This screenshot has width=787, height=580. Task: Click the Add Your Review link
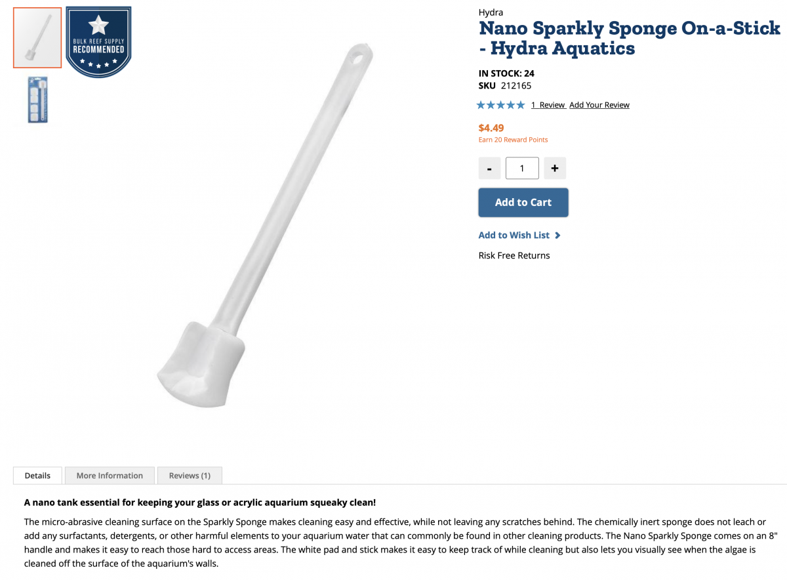click(x=599, y=105)
